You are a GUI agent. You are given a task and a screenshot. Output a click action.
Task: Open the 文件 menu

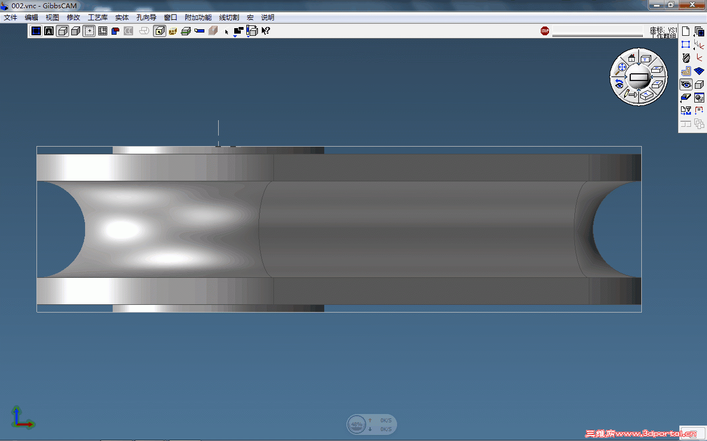(10, 18)
